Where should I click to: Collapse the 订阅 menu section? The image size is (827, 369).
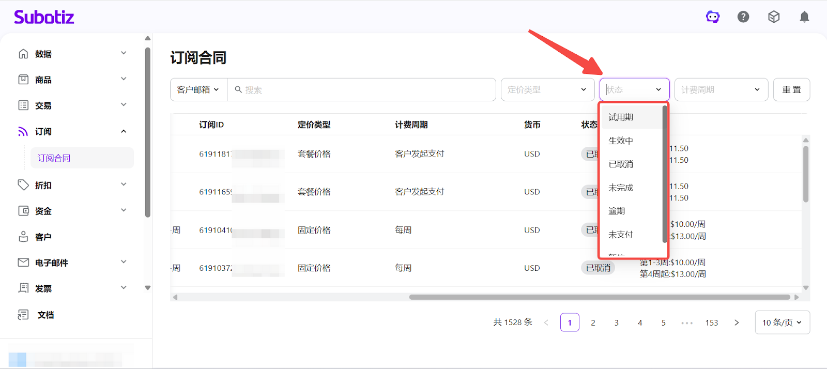124,131
